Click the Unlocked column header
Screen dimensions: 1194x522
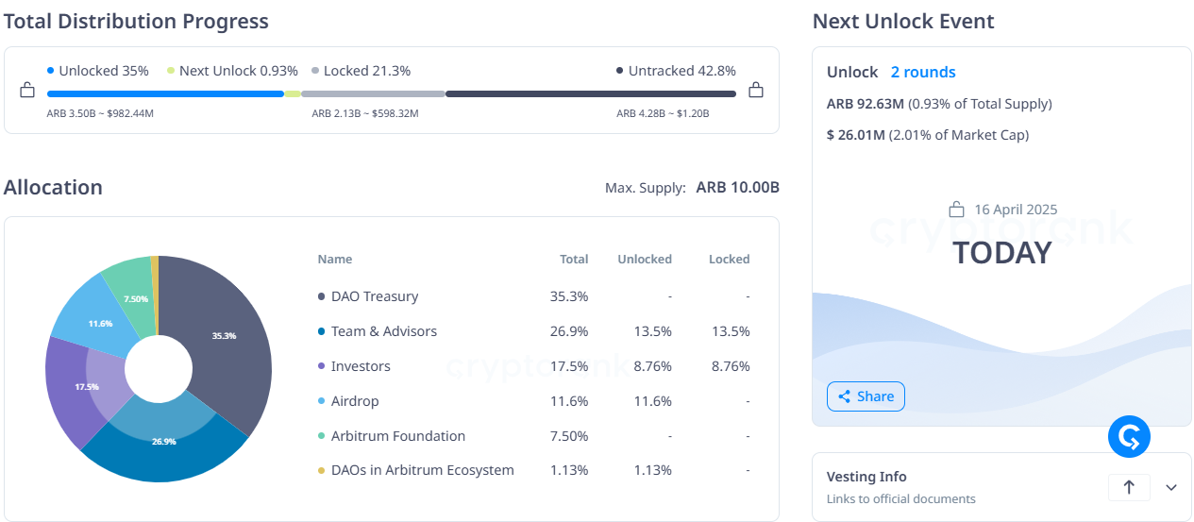pyautogui.click(x=644, y=260)
